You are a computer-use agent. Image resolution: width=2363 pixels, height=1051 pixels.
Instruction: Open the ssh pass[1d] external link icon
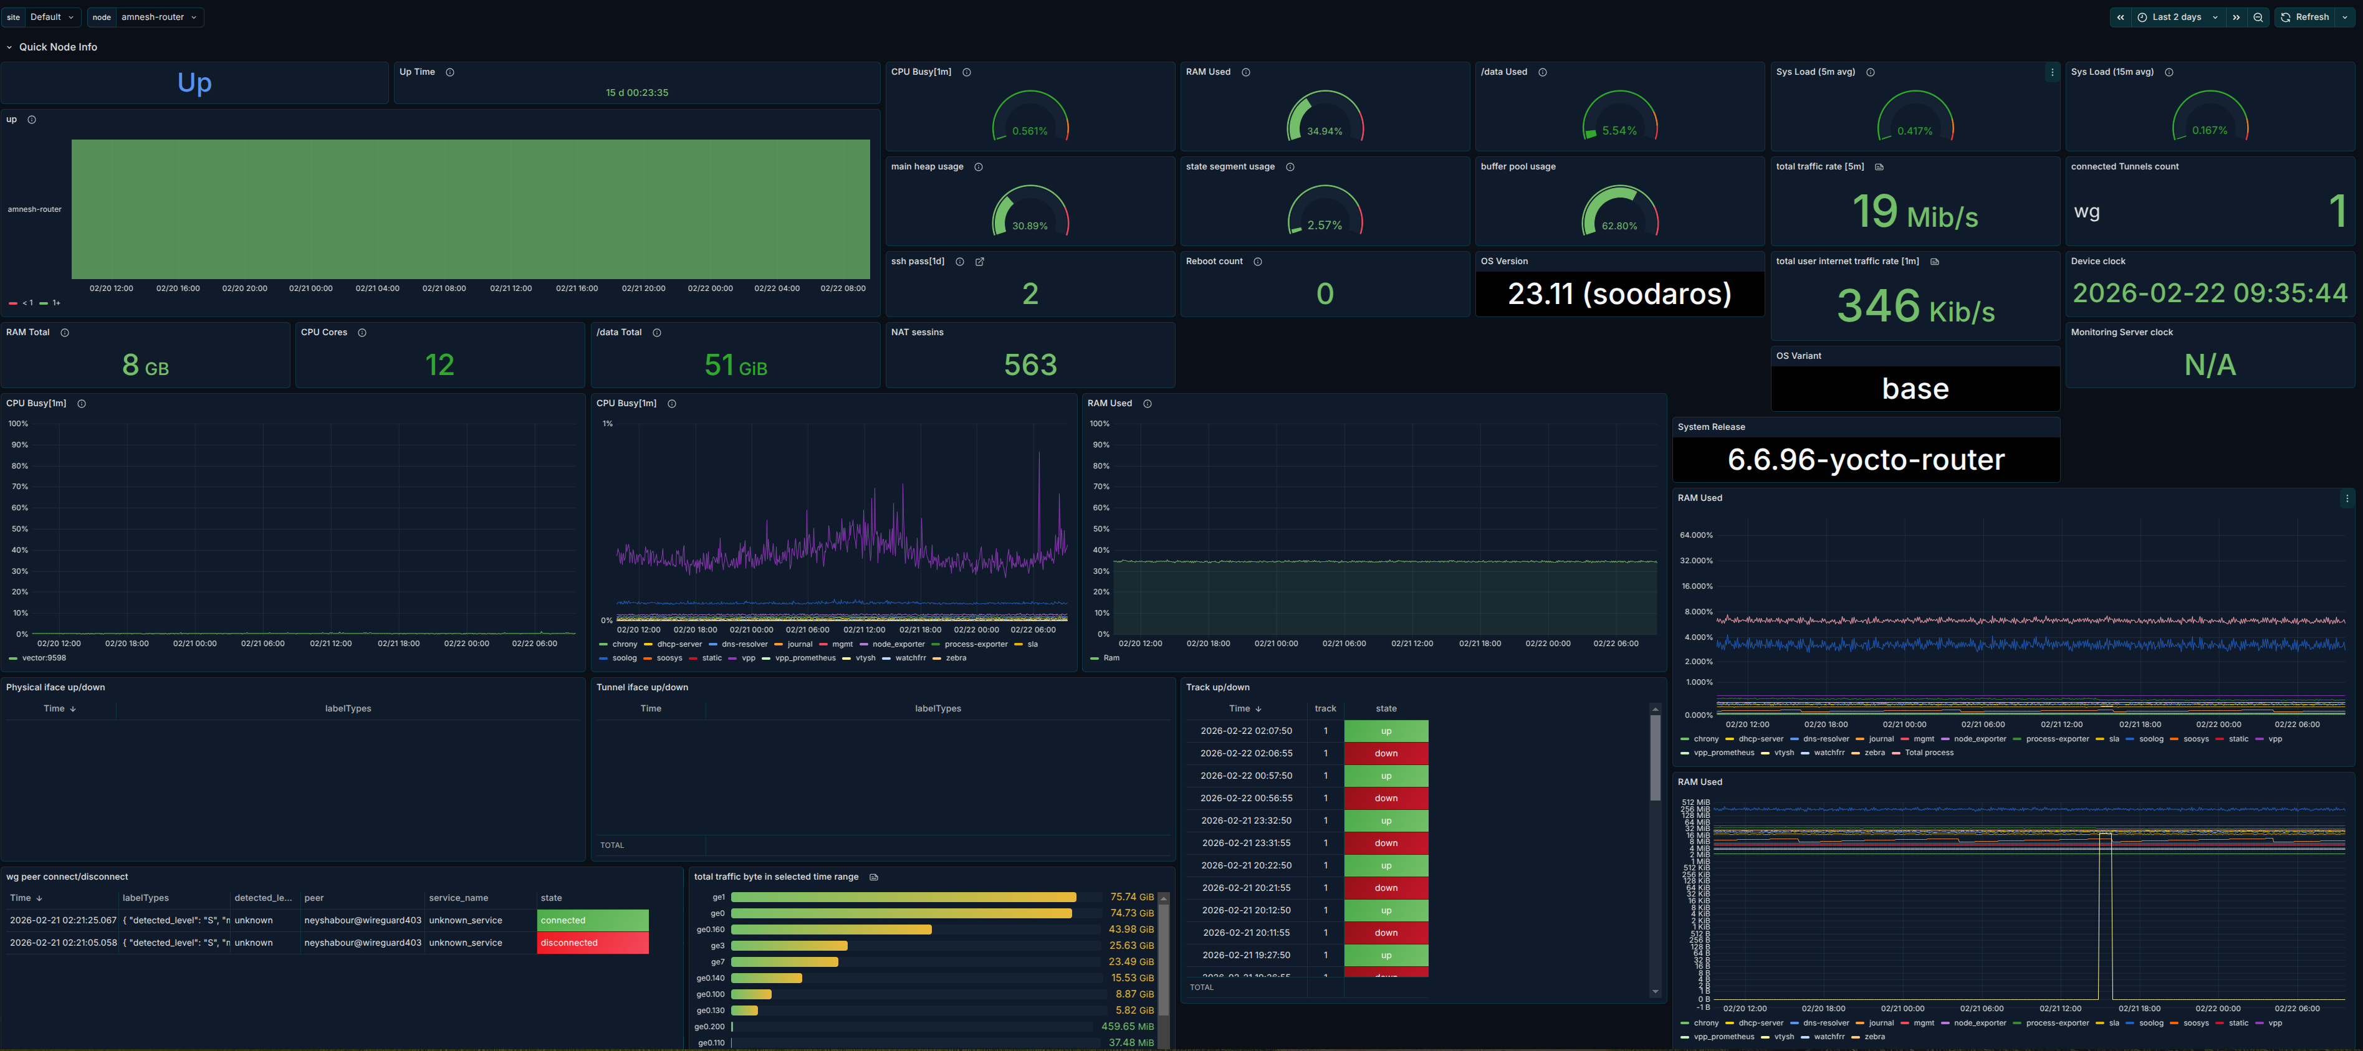point(980,262)
